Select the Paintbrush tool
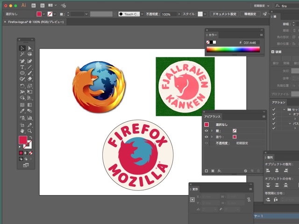 point(29,73)
